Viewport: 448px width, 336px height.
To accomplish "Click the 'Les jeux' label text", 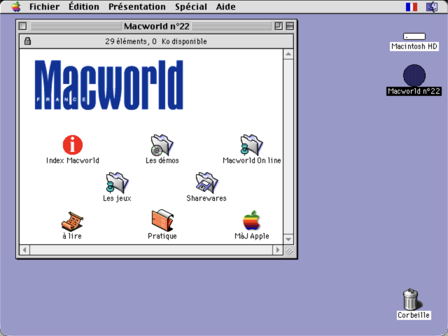I will coord(117,198).
